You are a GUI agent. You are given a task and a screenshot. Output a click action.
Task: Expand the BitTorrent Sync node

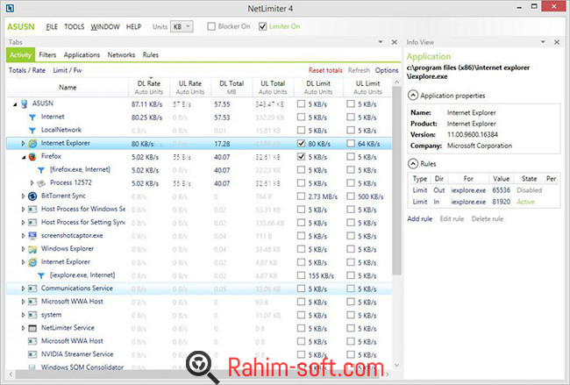tap(24, 196)
